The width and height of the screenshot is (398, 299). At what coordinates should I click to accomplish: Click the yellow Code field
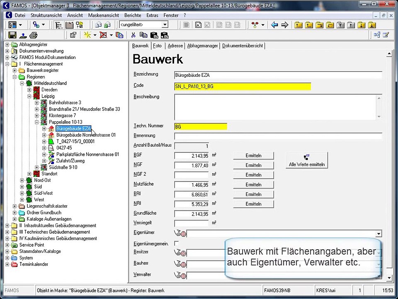[x=243, y=86]
